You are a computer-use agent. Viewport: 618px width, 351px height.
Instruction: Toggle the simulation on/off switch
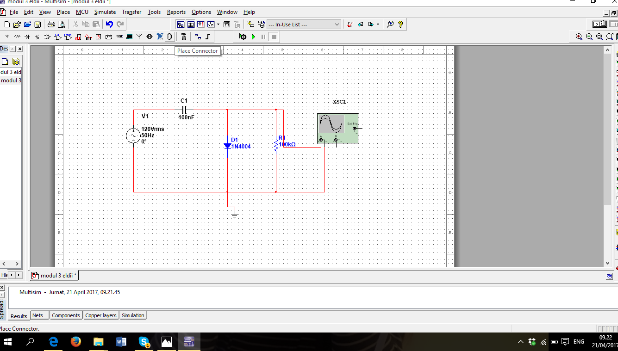tap(599, 24)
